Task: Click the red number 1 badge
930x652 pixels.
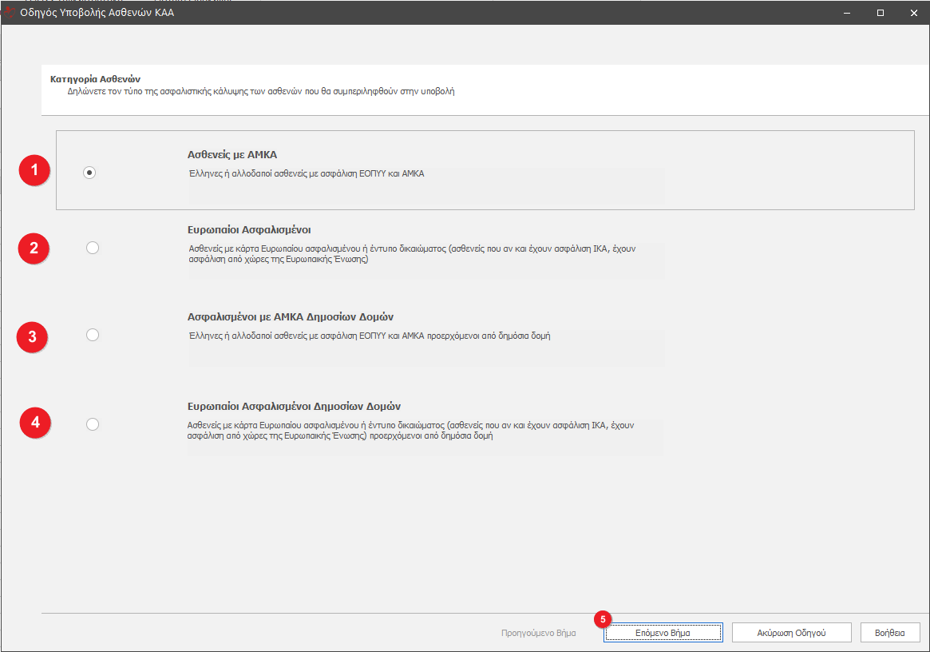Action: (34, 170)
